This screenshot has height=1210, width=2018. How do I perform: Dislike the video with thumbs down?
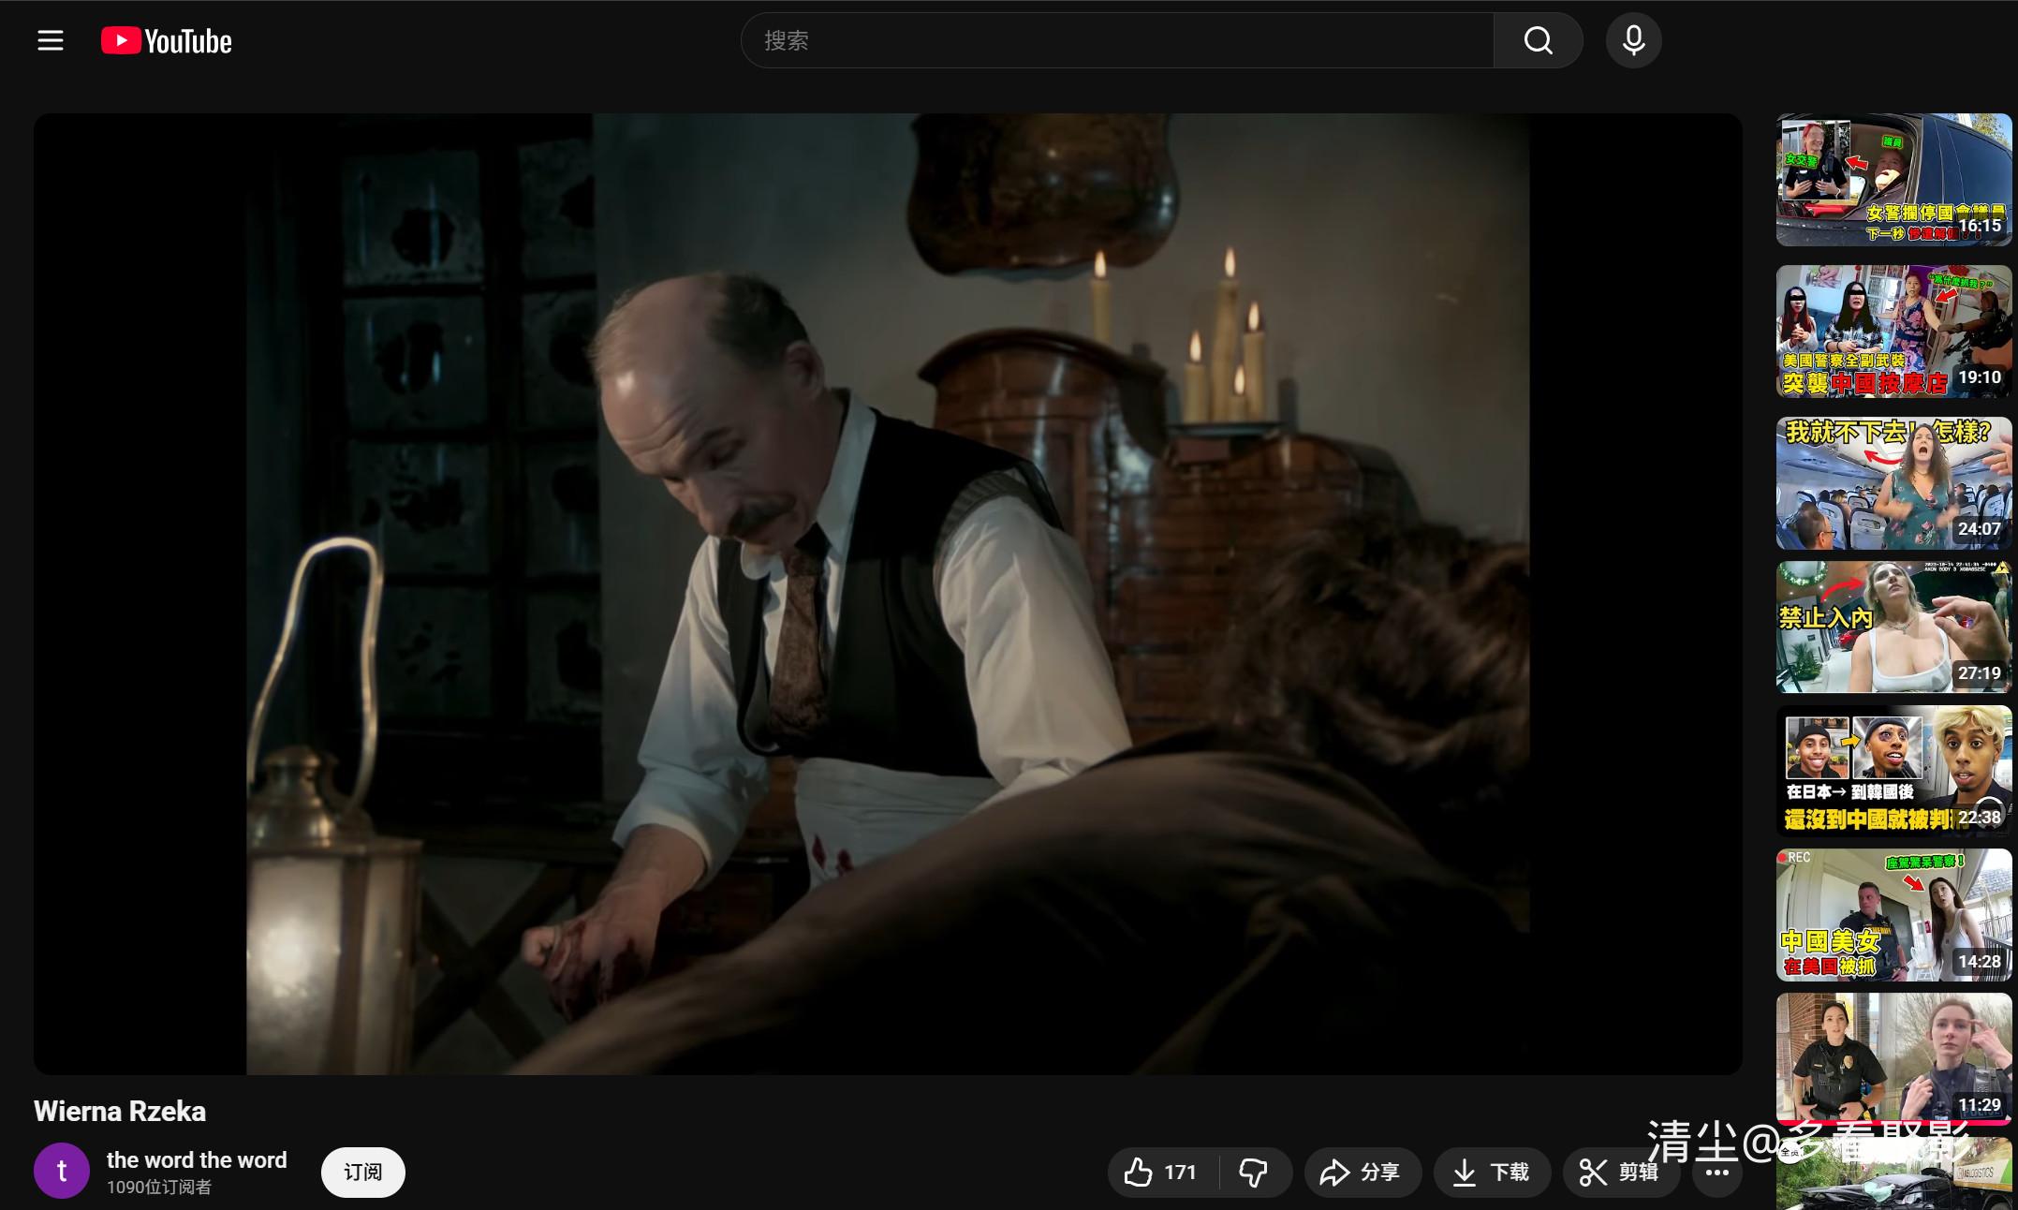[x=1253, y=1172]
